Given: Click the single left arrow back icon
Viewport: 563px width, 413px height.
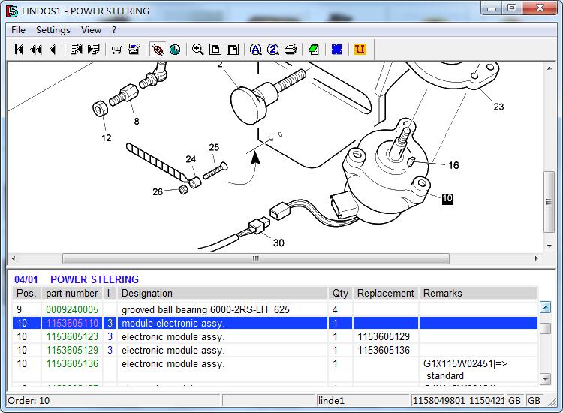Looking at the screenshot, I should 53,50.
